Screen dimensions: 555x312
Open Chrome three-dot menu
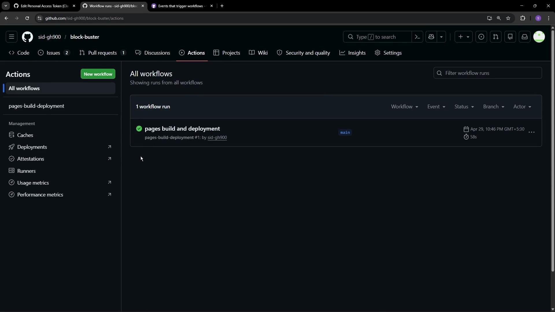click(x=549, y=18)
